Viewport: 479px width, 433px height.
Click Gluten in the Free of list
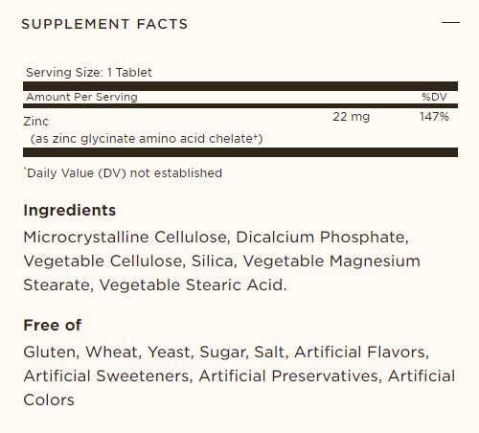[x=49, y=352]
